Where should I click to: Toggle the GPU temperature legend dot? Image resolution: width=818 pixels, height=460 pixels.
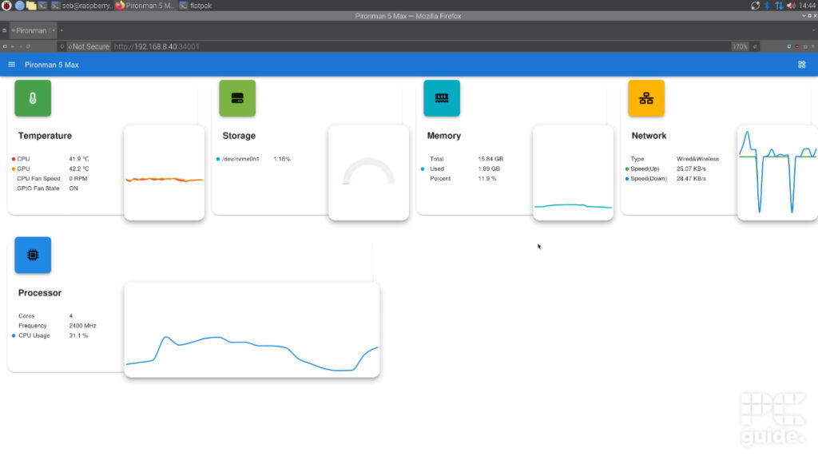pyautogui.click(x=13, y=169)
